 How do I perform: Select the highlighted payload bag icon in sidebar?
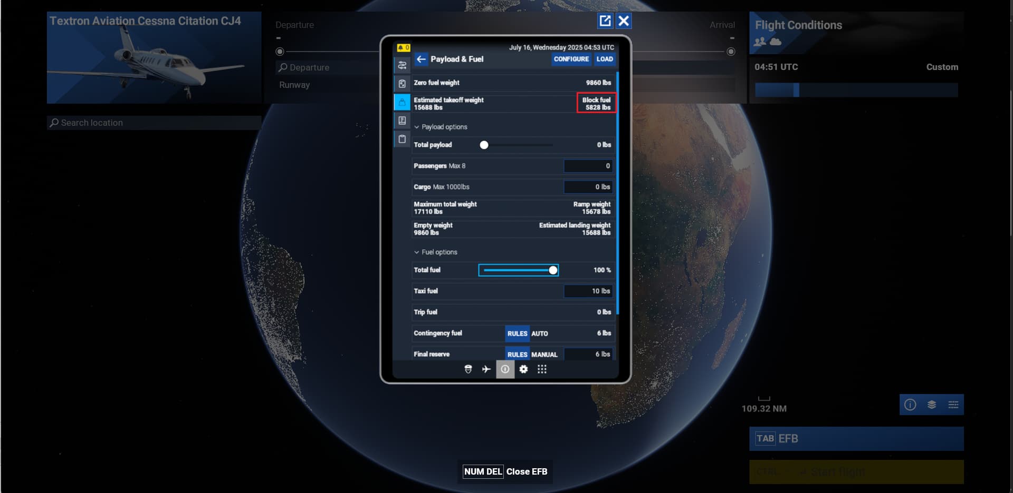point(402,102)
